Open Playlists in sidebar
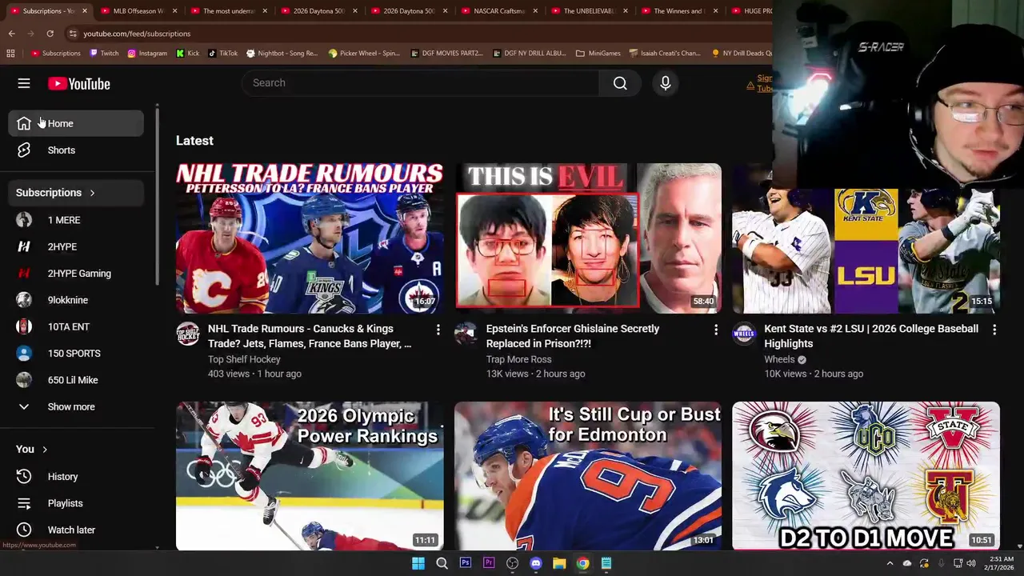Image resolution: width=1024 pixels, height=576 pixels. pyautogui.click(x=76, y=503)
